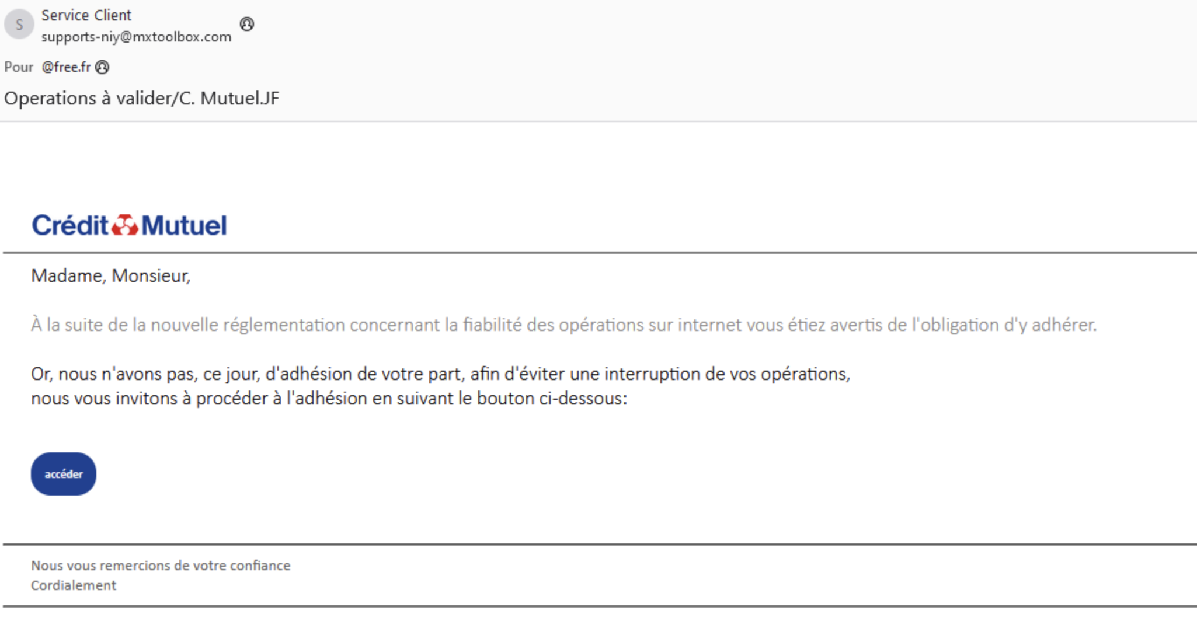Click the gray paragraph about nouvelle réglementation
The width and height of the screenshot is (1197, 621).
pyautogui.click(x=564, y=325)
